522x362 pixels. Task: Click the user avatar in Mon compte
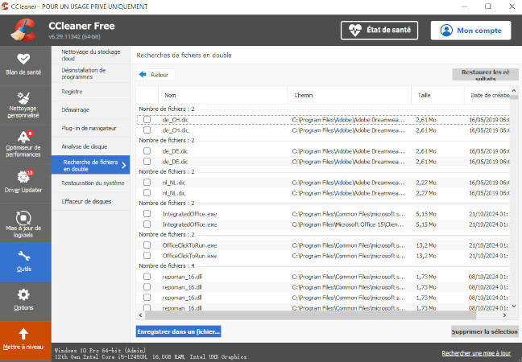(x=446, y=31)
